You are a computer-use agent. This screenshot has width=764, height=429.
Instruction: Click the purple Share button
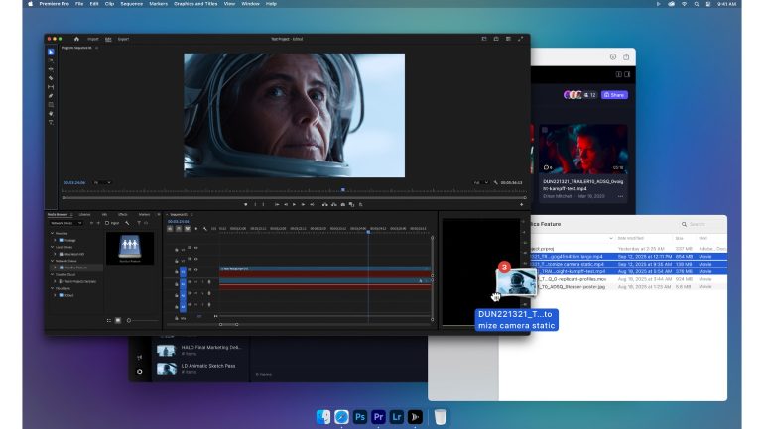pyautogui.click(x=615, y=95)
